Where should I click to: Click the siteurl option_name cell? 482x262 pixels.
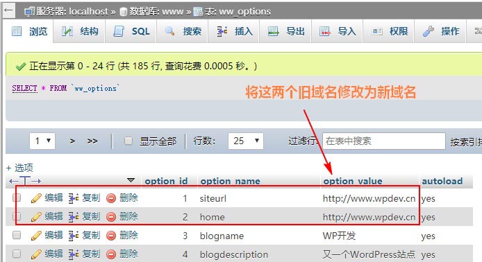click(213, 198)
